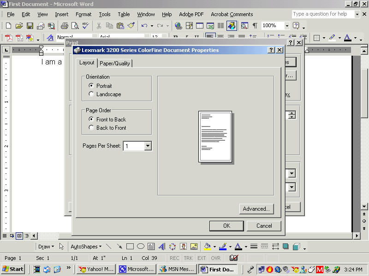Expand the Borders dropdown arrow in formatting toolbar
Screen dimensions: 369x276
(x=324, y=38)
